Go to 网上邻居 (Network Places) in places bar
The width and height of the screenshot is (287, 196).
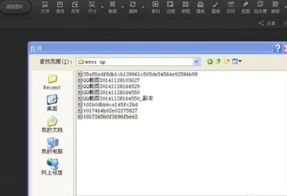coord(52,167)
